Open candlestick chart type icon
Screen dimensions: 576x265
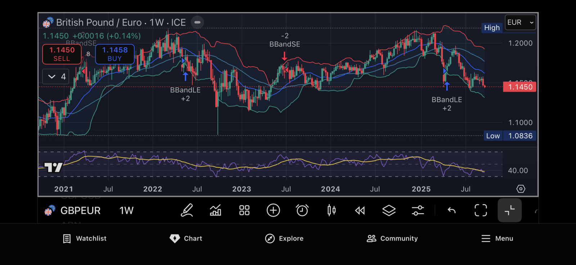point(331,210)
